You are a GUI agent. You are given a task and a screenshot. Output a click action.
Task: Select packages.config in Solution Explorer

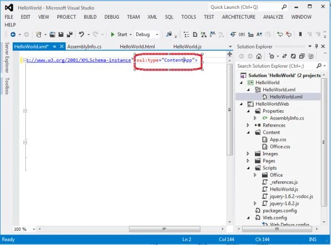point(280,211)
